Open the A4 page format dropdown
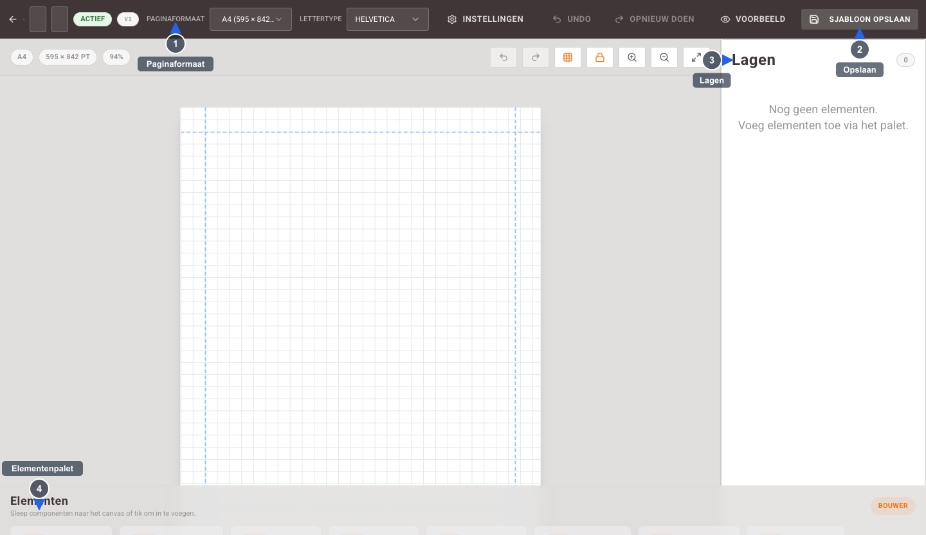Viewport: 926px width, 535px height. tap(251, 19)
